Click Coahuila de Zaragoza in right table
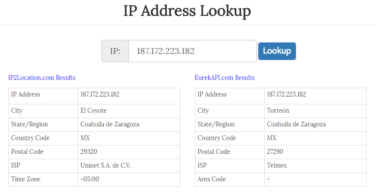The width and height of the screenshot is (376, 196). tap(296, 124)
